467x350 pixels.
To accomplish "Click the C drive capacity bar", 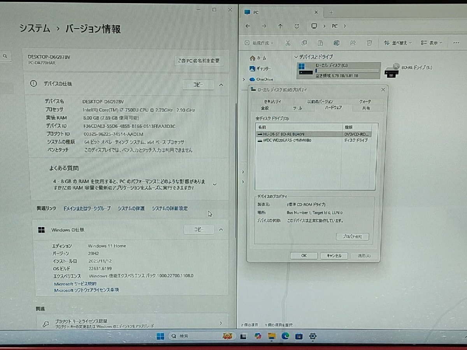I will [x=346, y=71].
